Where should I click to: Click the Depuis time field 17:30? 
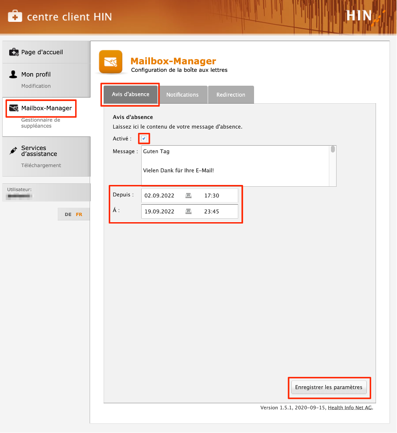(x=212, y=196)
